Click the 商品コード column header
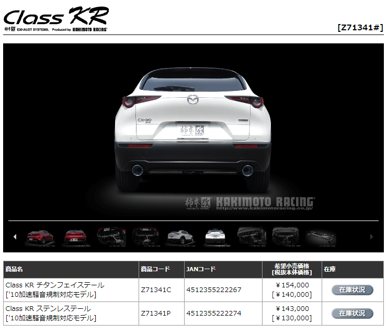 click(x=155, y=270)
